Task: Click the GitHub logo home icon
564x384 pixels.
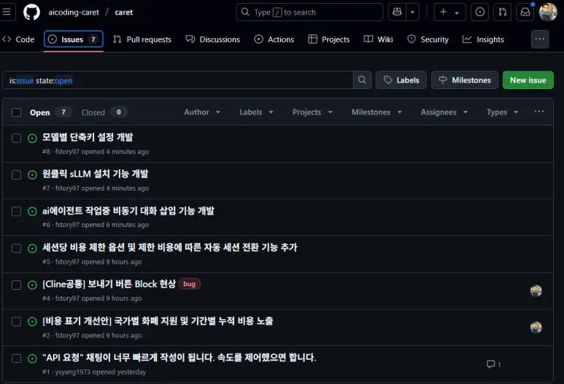Action: [x=31, y=12]
